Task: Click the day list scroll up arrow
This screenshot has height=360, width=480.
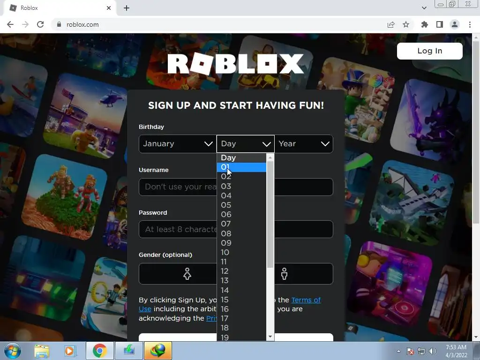Action: point(270,157)
